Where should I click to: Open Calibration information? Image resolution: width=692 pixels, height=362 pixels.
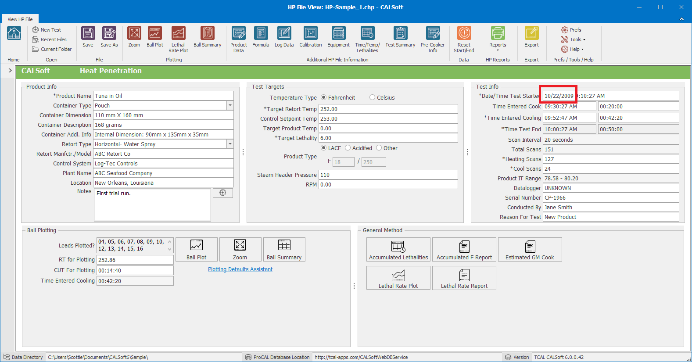pos(310,37)
